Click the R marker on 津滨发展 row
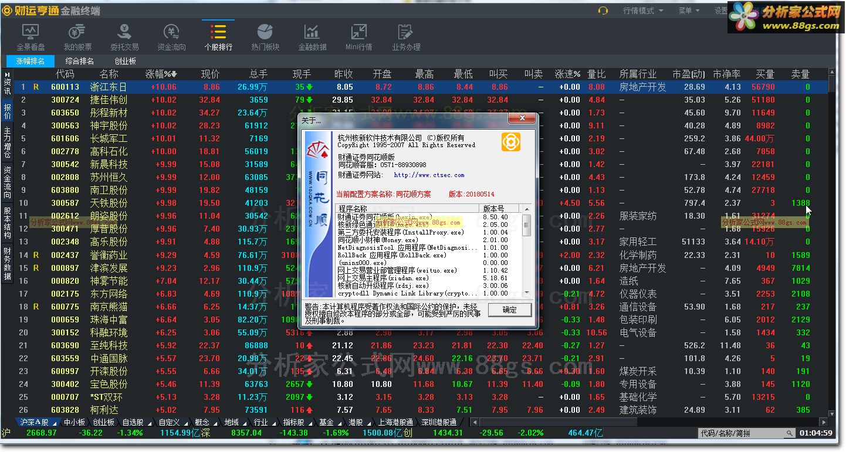This screenshot has height=452, width=846. point(36,268)
